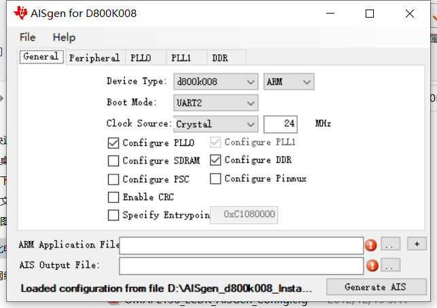Screen dimensions: 437x308
Task: Open the File menu
Action: click(28, 37)
